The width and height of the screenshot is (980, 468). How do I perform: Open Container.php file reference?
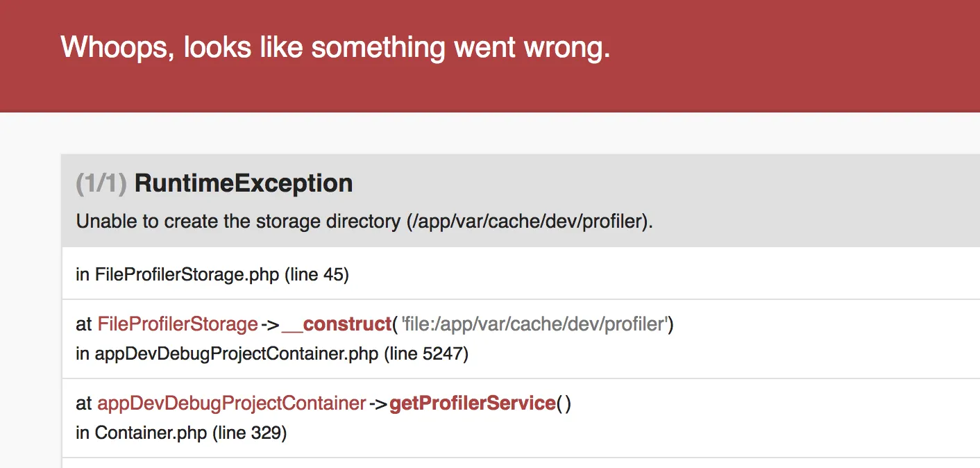pos(151,433)
